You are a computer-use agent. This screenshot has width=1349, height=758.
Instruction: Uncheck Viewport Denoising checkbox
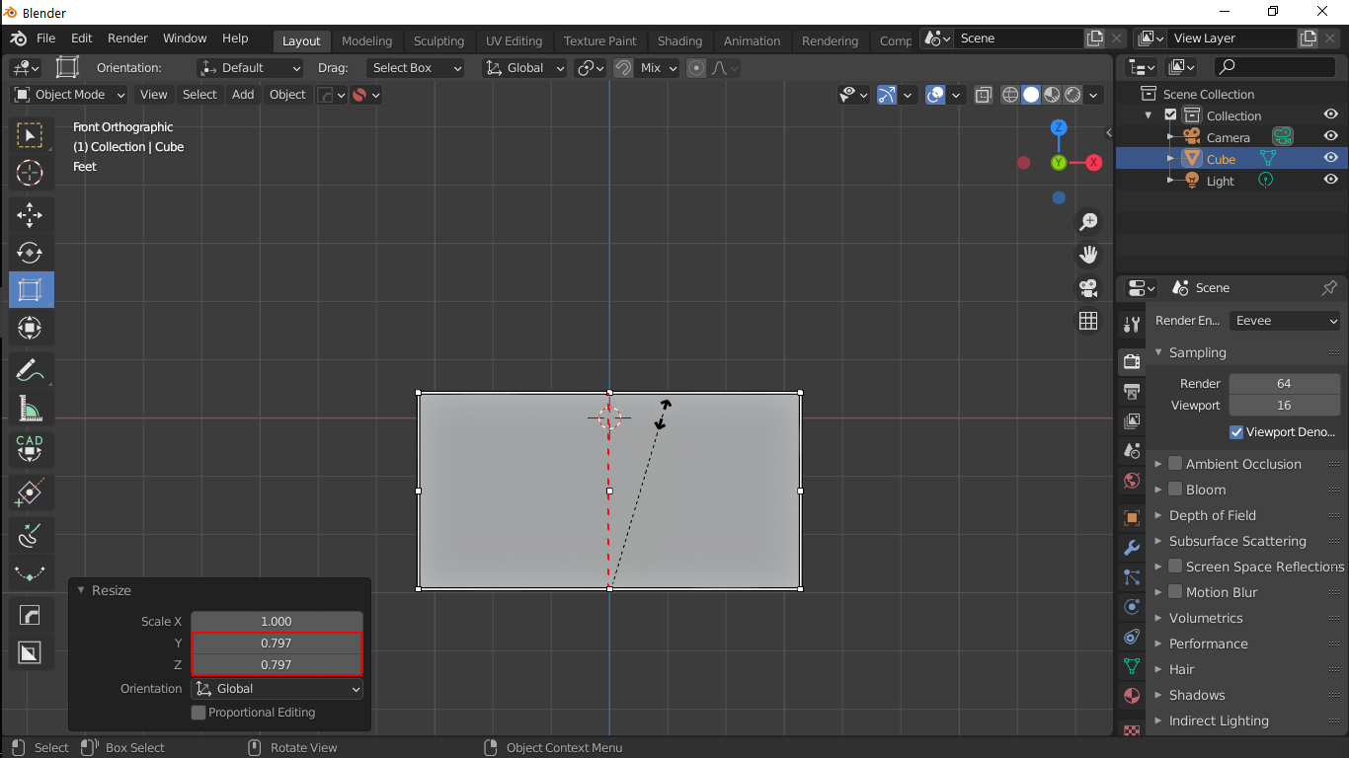pos(1236,432)
